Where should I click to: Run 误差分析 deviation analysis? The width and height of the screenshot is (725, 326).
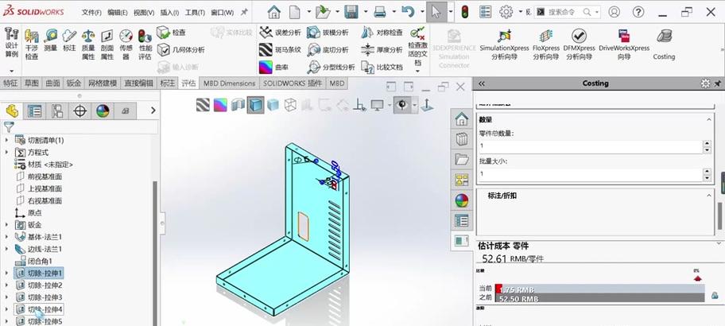[x=280, y=33]
